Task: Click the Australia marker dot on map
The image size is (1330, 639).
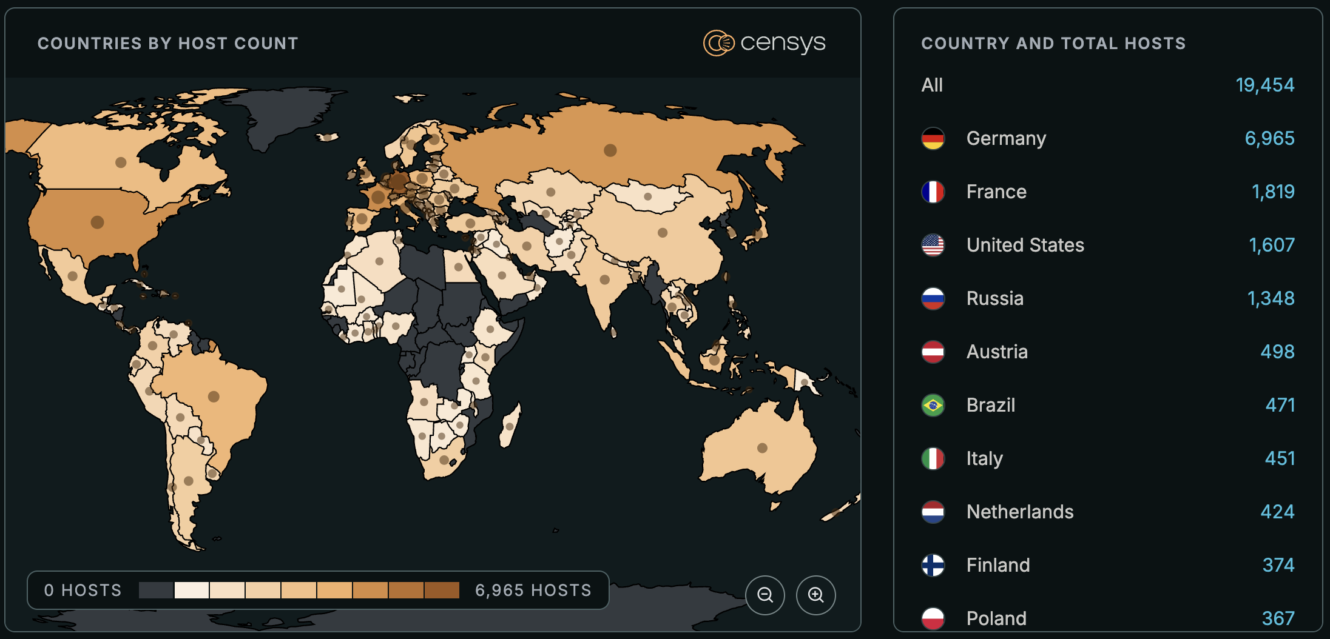Action: (x=763, y=448)
